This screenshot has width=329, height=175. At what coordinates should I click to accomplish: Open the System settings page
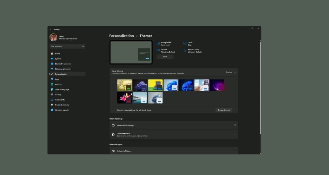pyautogui.click(x=67, y=59)
